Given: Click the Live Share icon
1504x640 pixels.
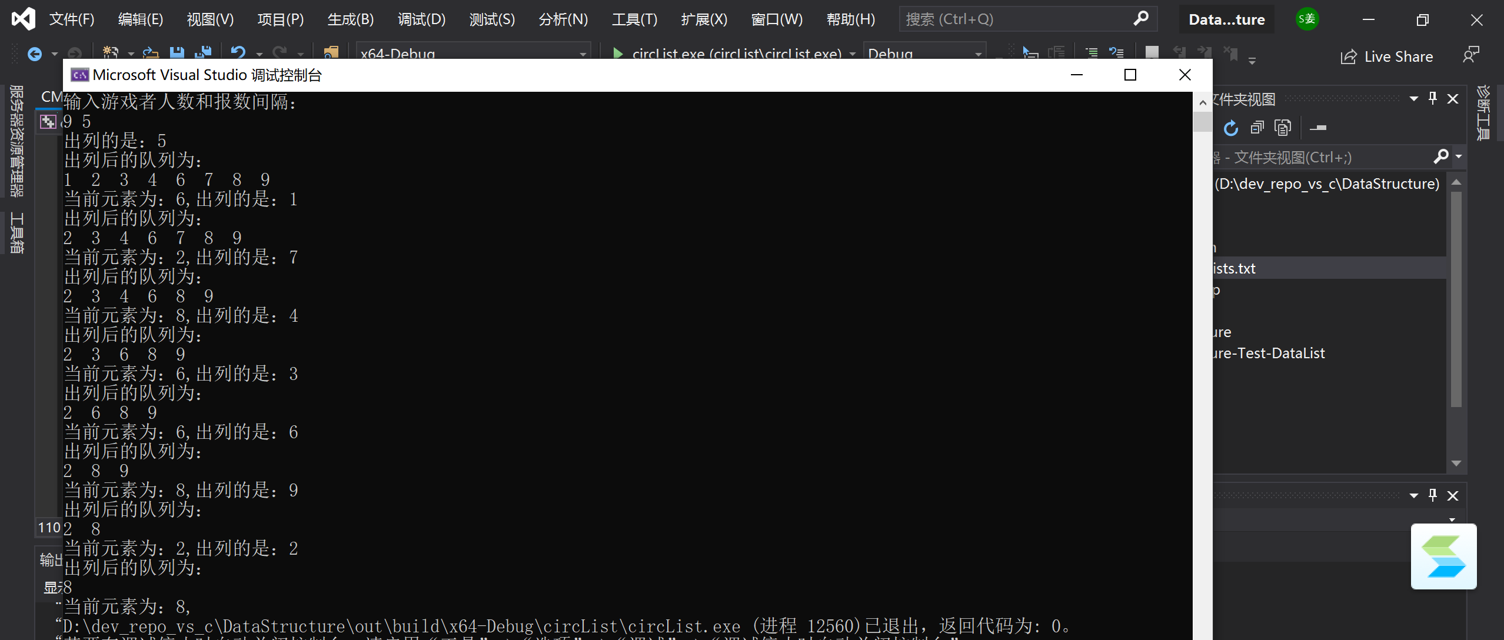Looking at the screenshot, I should 1348,57.
